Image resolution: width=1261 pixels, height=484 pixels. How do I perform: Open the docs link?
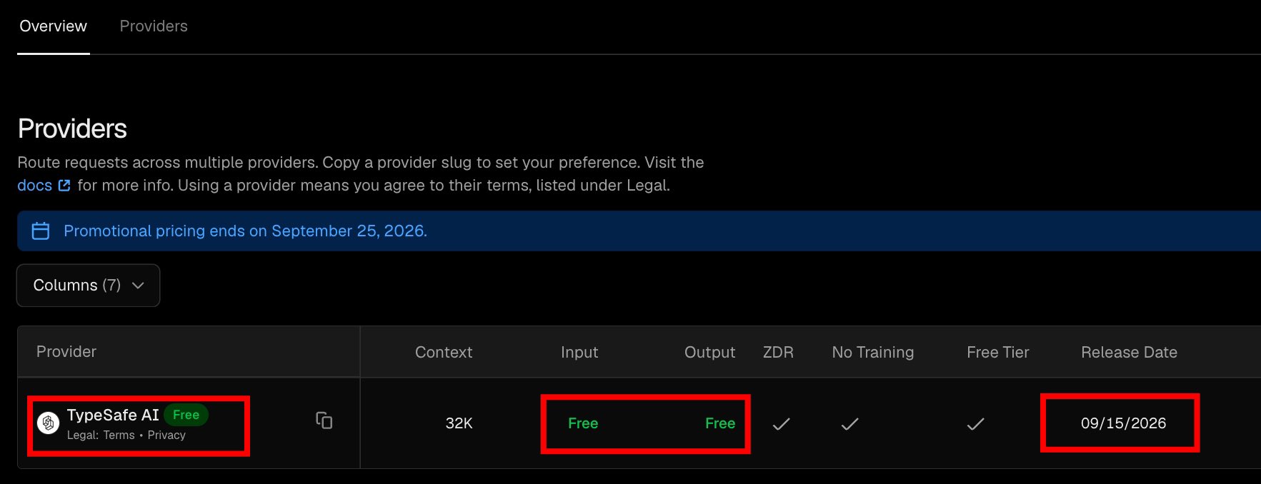pyautogui.click(x=34, y=186)
